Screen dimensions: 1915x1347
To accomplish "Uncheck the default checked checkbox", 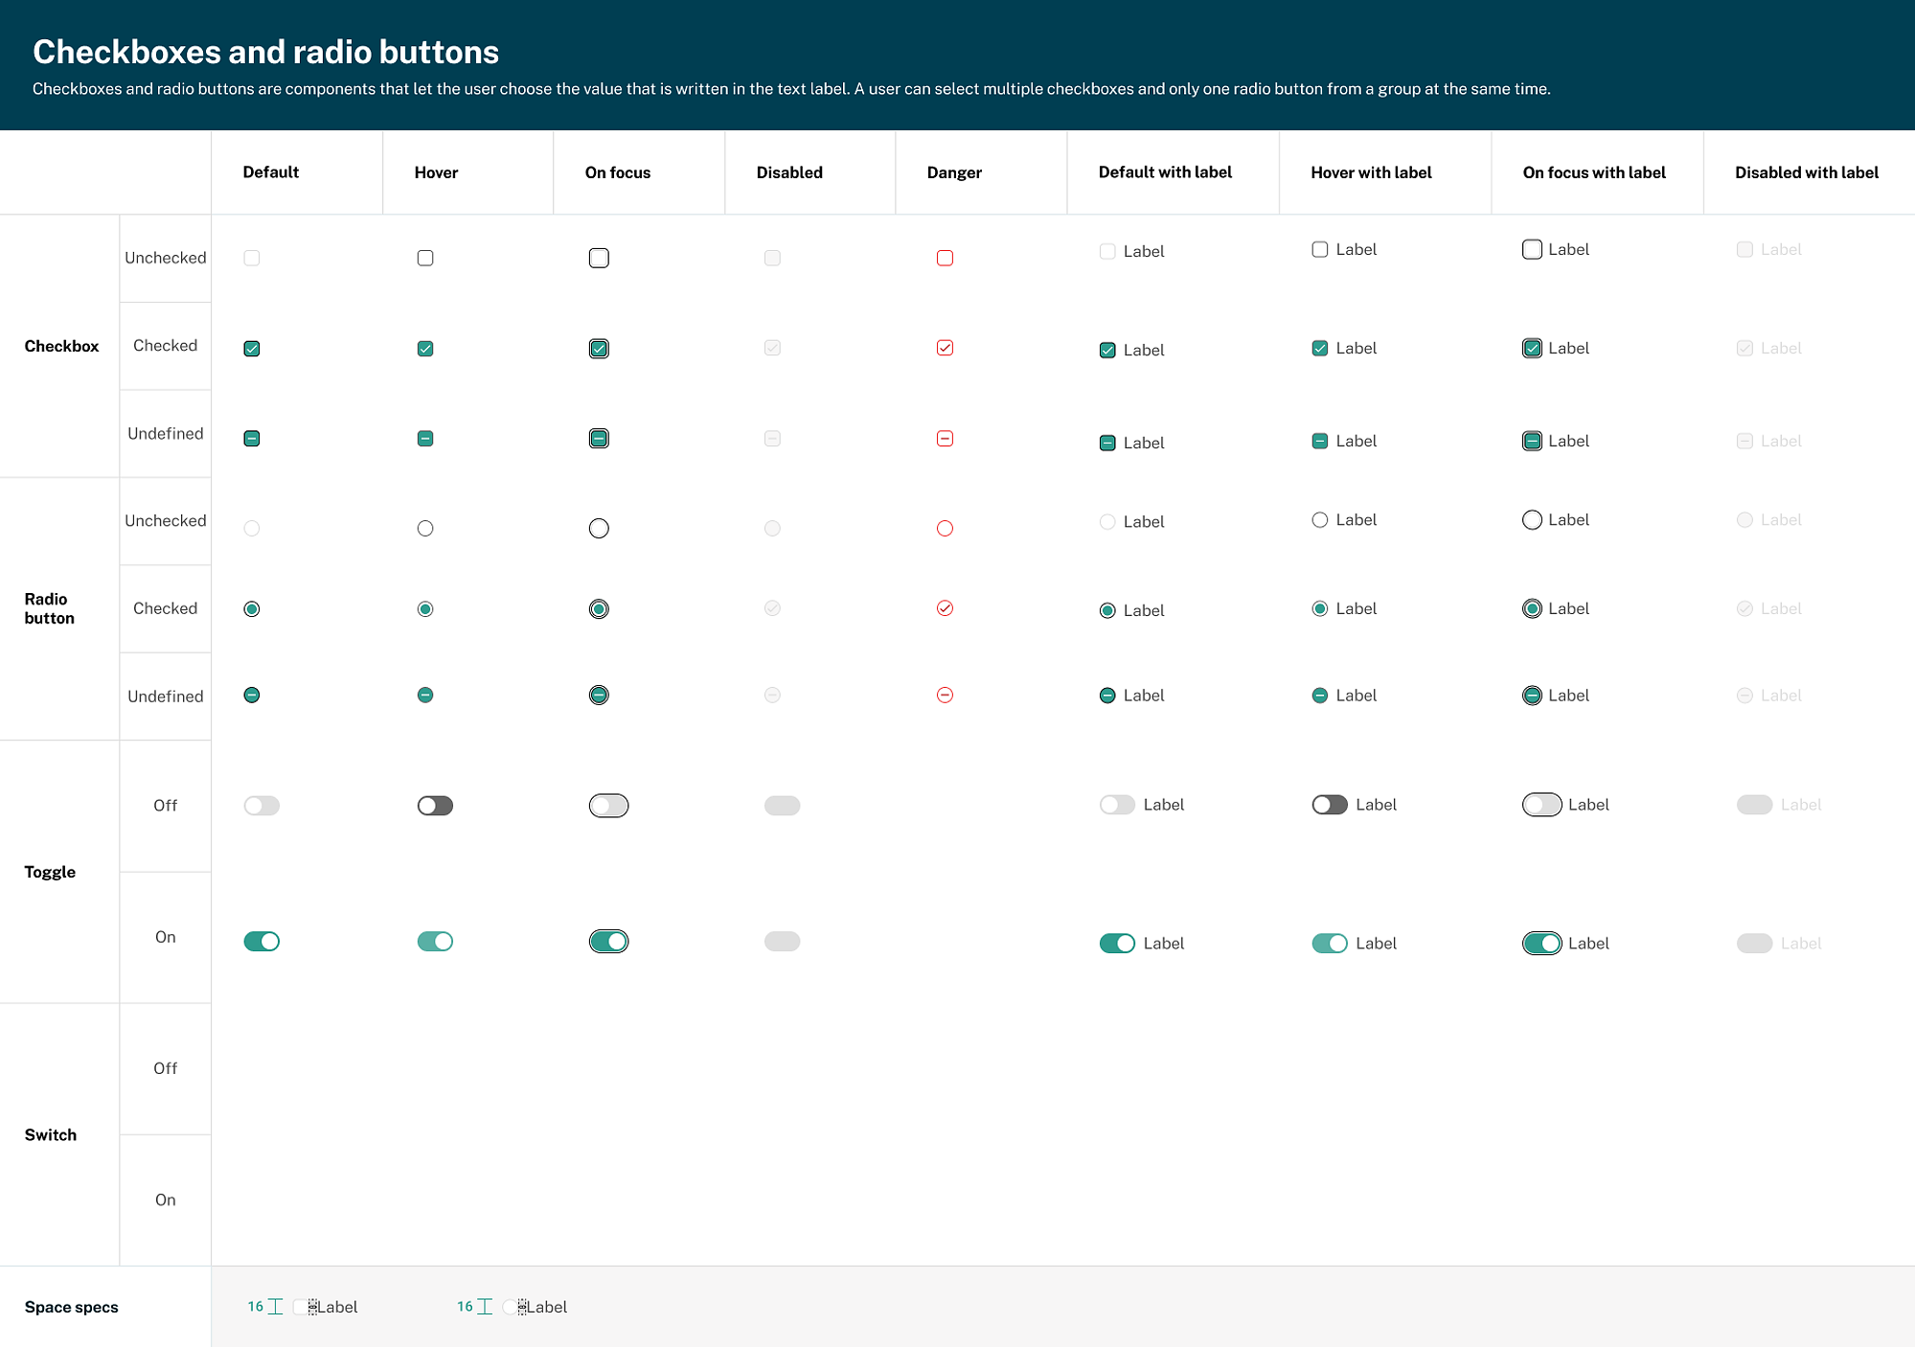I will point(252,349).
